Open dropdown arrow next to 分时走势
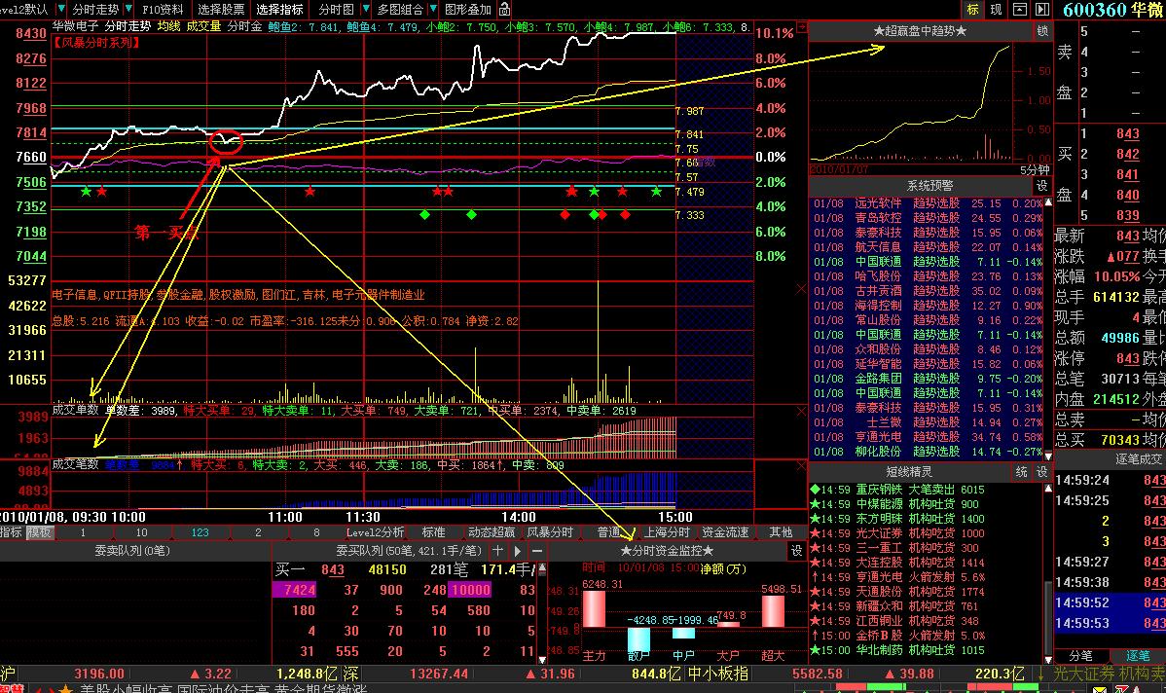 pos(128,9)
